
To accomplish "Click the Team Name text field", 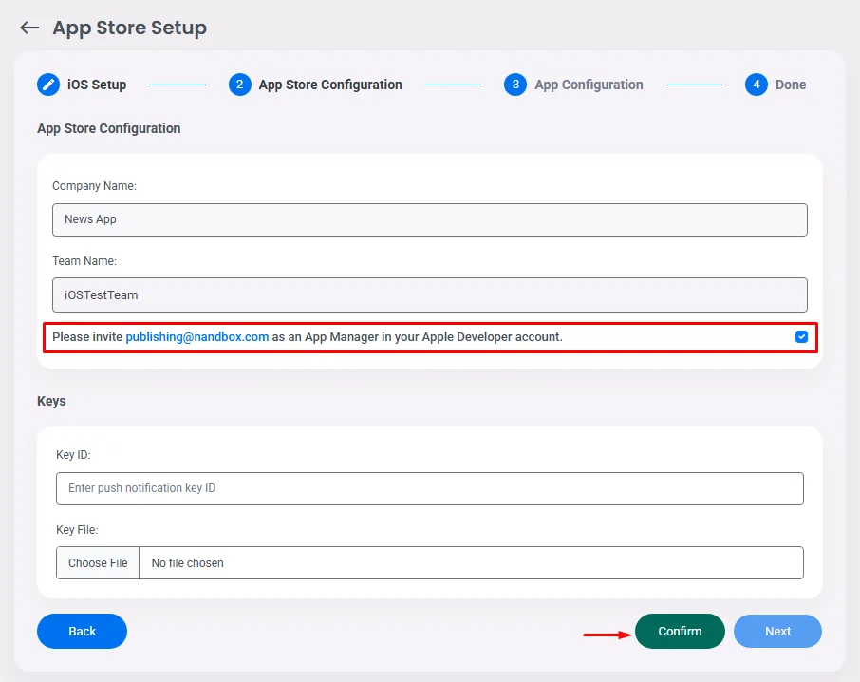I will 429,294.
